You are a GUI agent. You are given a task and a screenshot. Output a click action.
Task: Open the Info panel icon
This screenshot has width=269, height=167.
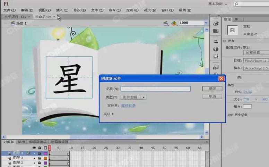click(x=216, y=49)
